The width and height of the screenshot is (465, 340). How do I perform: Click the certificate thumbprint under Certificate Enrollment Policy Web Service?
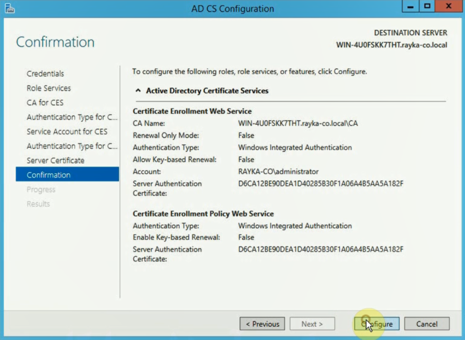coord(321,250)
